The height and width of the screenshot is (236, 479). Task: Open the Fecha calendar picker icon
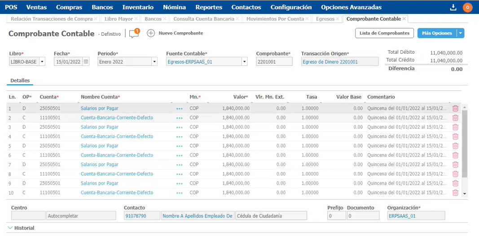[x=86, y=62]
